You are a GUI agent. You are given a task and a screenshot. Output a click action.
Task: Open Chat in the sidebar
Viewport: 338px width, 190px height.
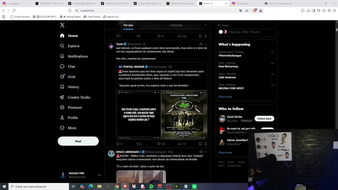(68, 66)
